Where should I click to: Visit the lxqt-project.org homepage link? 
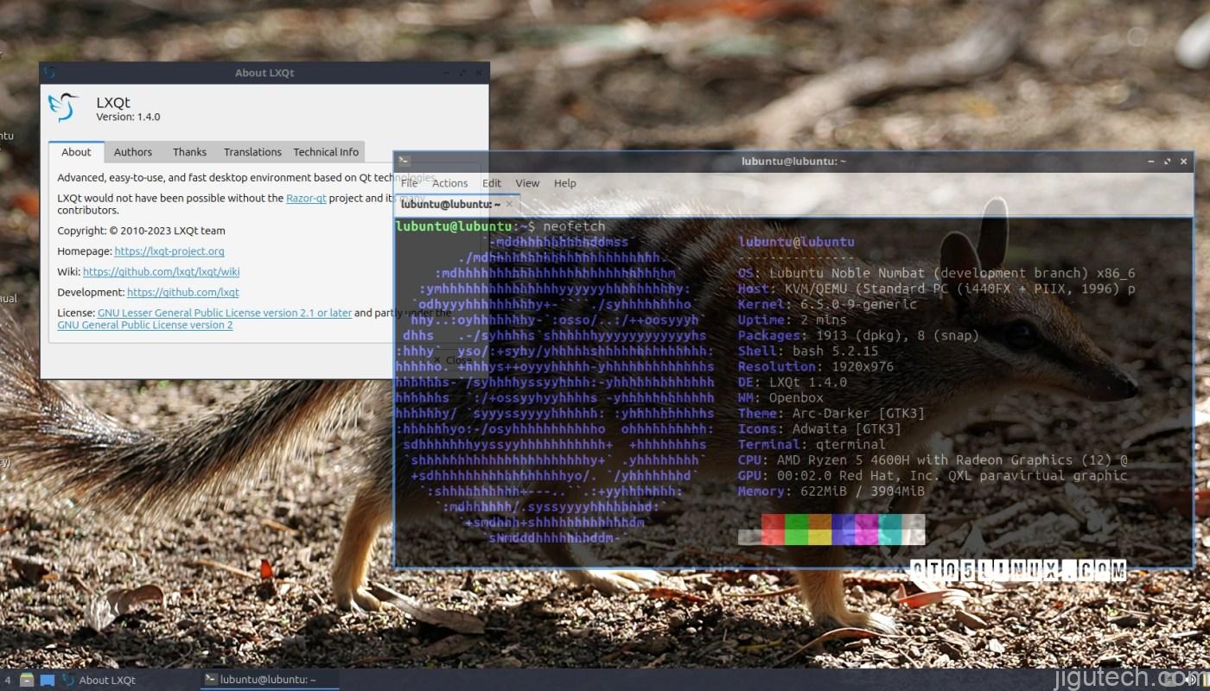[x=169, y=251]
